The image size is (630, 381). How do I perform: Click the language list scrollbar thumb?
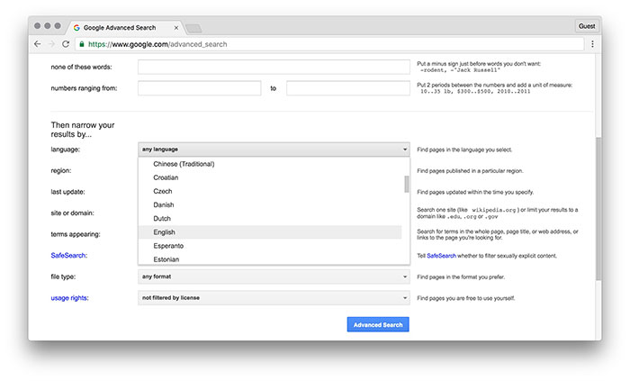[406, 184]
